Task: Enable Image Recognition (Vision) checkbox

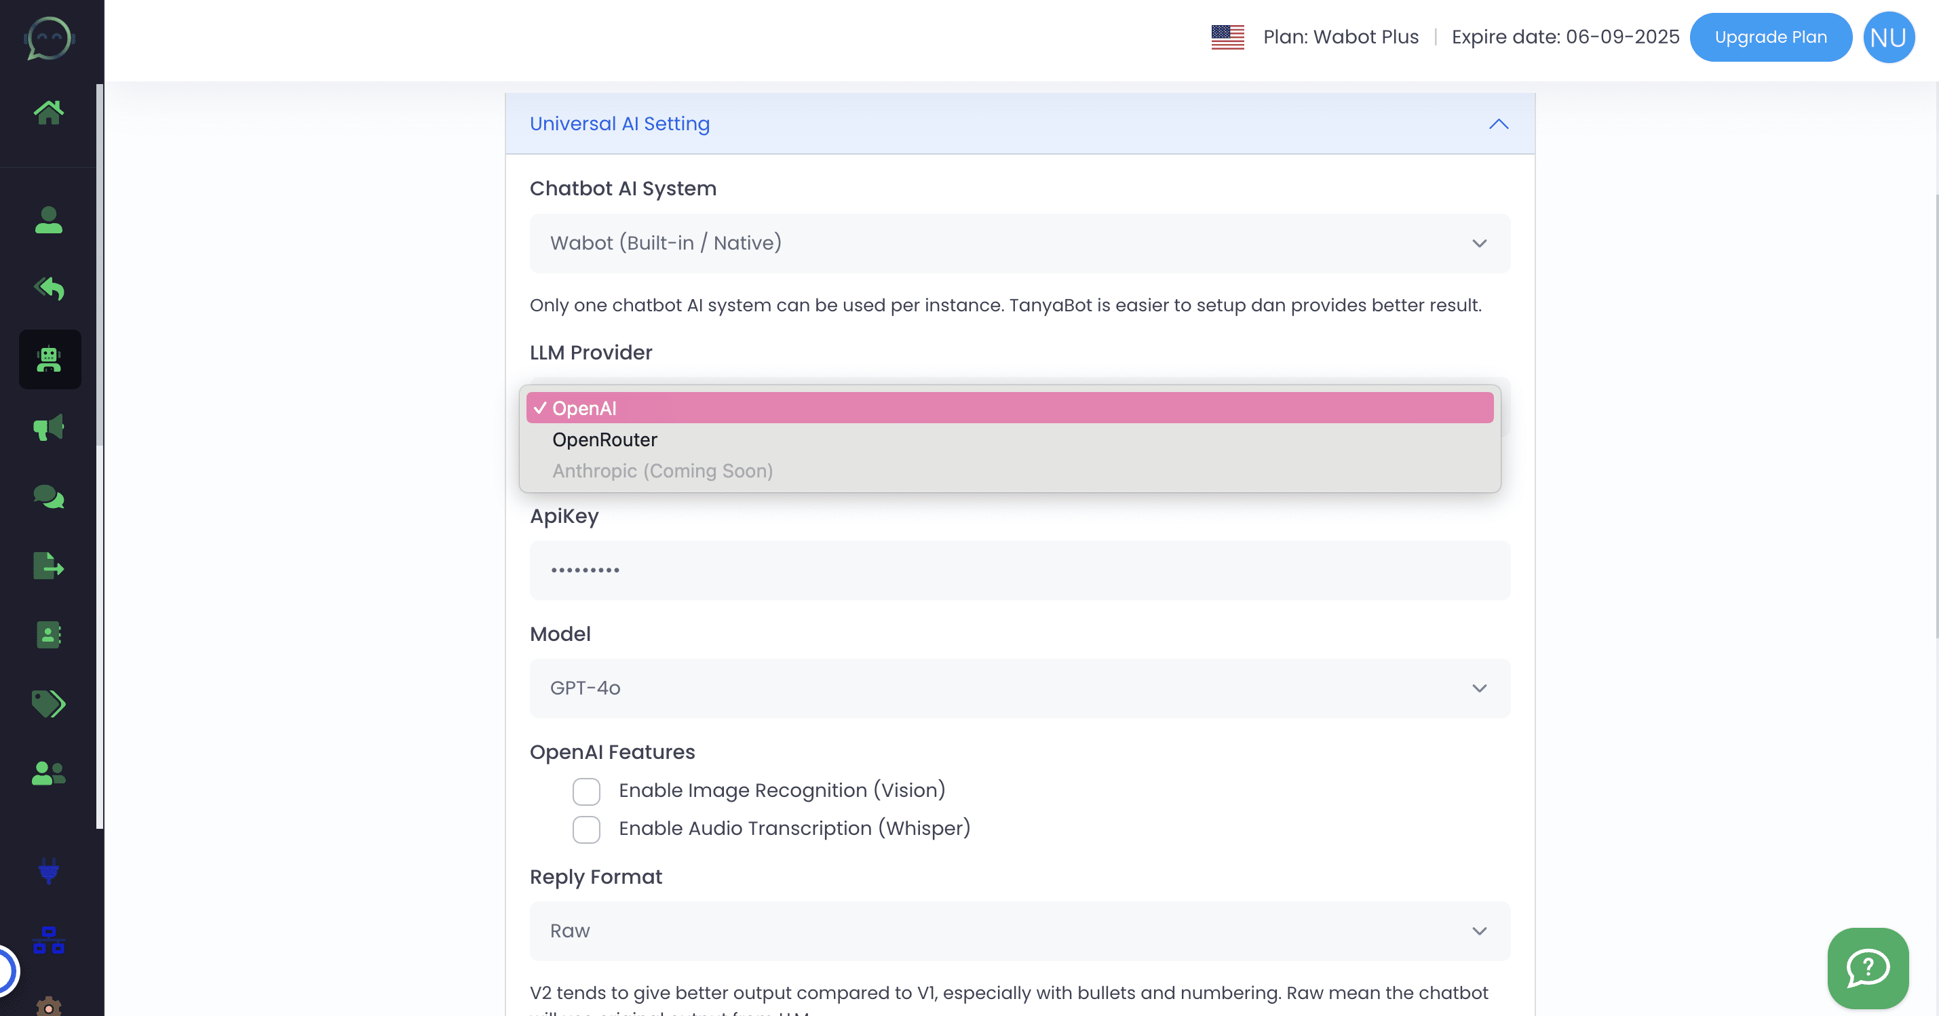Action: (x=586, y=792)
